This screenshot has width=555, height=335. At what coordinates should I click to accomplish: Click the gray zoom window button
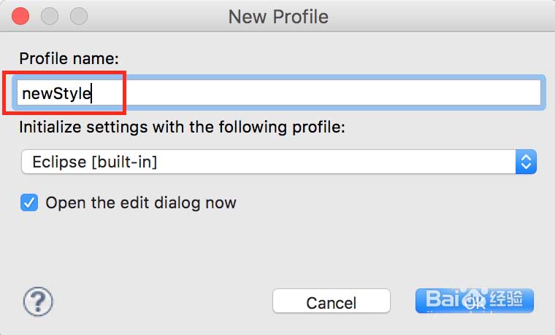point(78,15)
